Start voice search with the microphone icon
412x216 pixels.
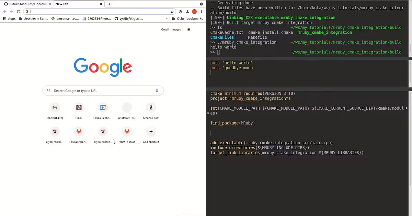pos(157,91)
